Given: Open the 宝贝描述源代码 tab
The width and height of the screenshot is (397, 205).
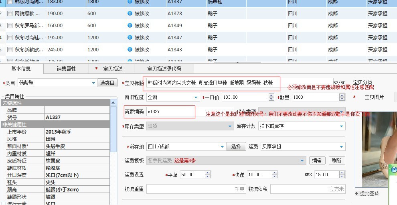Looking at the screenshot, I should [164, 69].
